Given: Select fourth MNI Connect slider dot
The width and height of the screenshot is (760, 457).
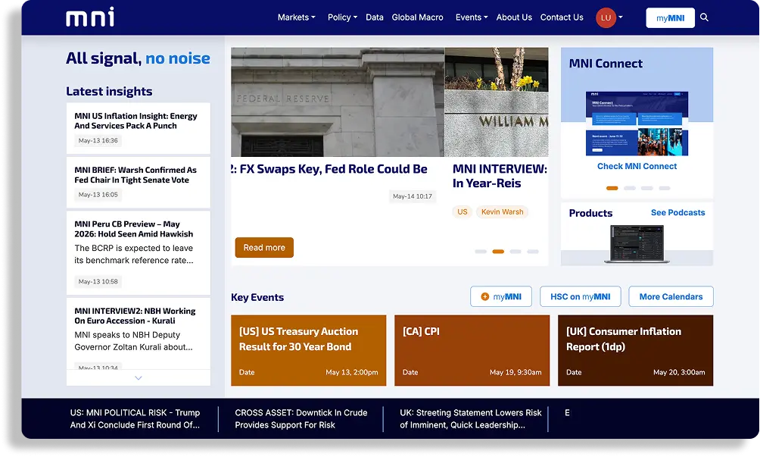Looking at the screenshot, I should (665, 188).
